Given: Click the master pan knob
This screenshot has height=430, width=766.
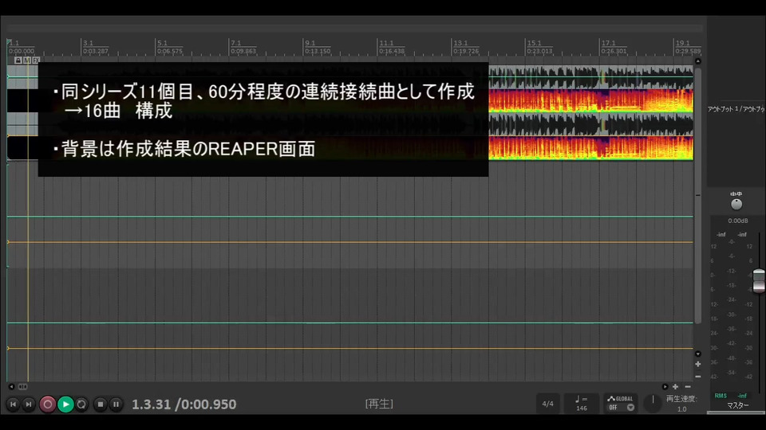Looking at the screenshot, I should tap(736, 205).
